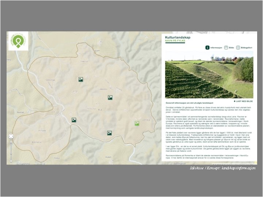263x197 pixels.
Task: Click the Bildegalleri grid icon
Action: (238, 47)
